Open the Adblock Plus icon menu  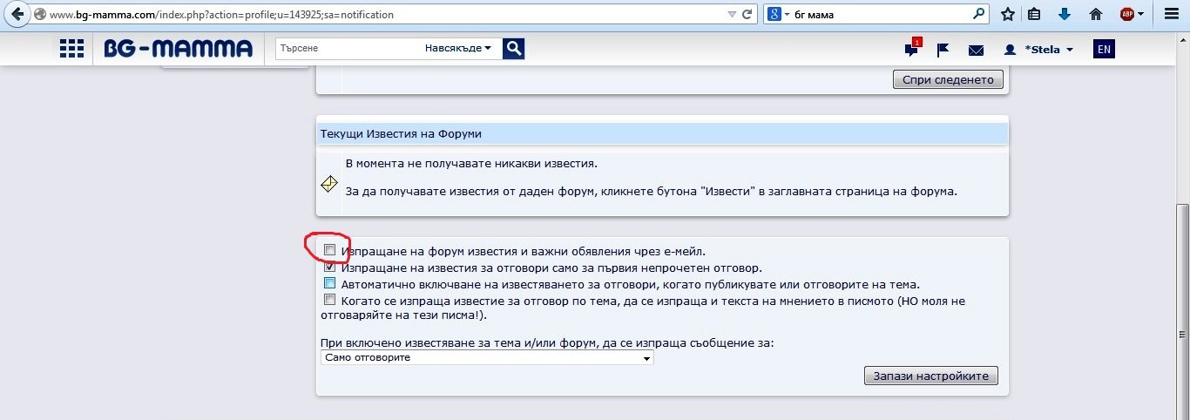(x=1127, y=14)
